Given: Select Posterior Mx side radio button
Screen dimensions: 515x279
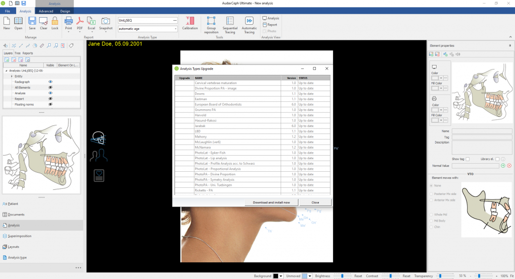Looking at the screenshot, I should [431, 193].
